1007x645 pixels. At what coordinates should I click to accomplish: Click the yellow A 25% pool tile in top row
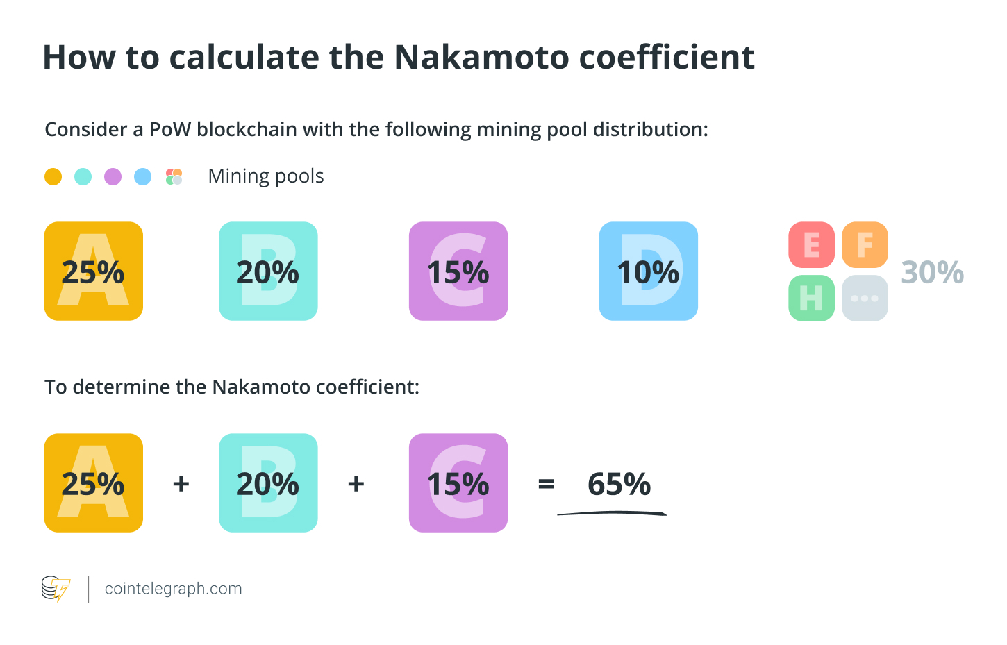click(x=94, y=271)
